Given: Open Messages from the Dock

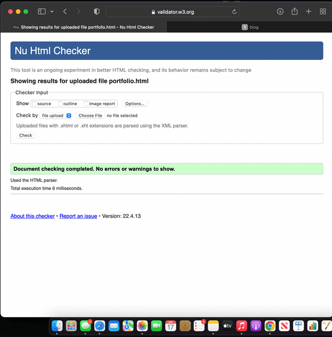Looking at the screenshot, I should coord(85,326).
